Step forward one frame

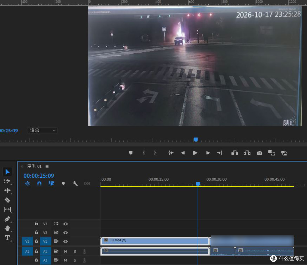[208, 153]
